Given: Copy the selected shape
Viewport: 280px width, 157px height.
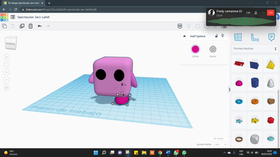Looking at the screenshot, I should (x=4, y=26).
